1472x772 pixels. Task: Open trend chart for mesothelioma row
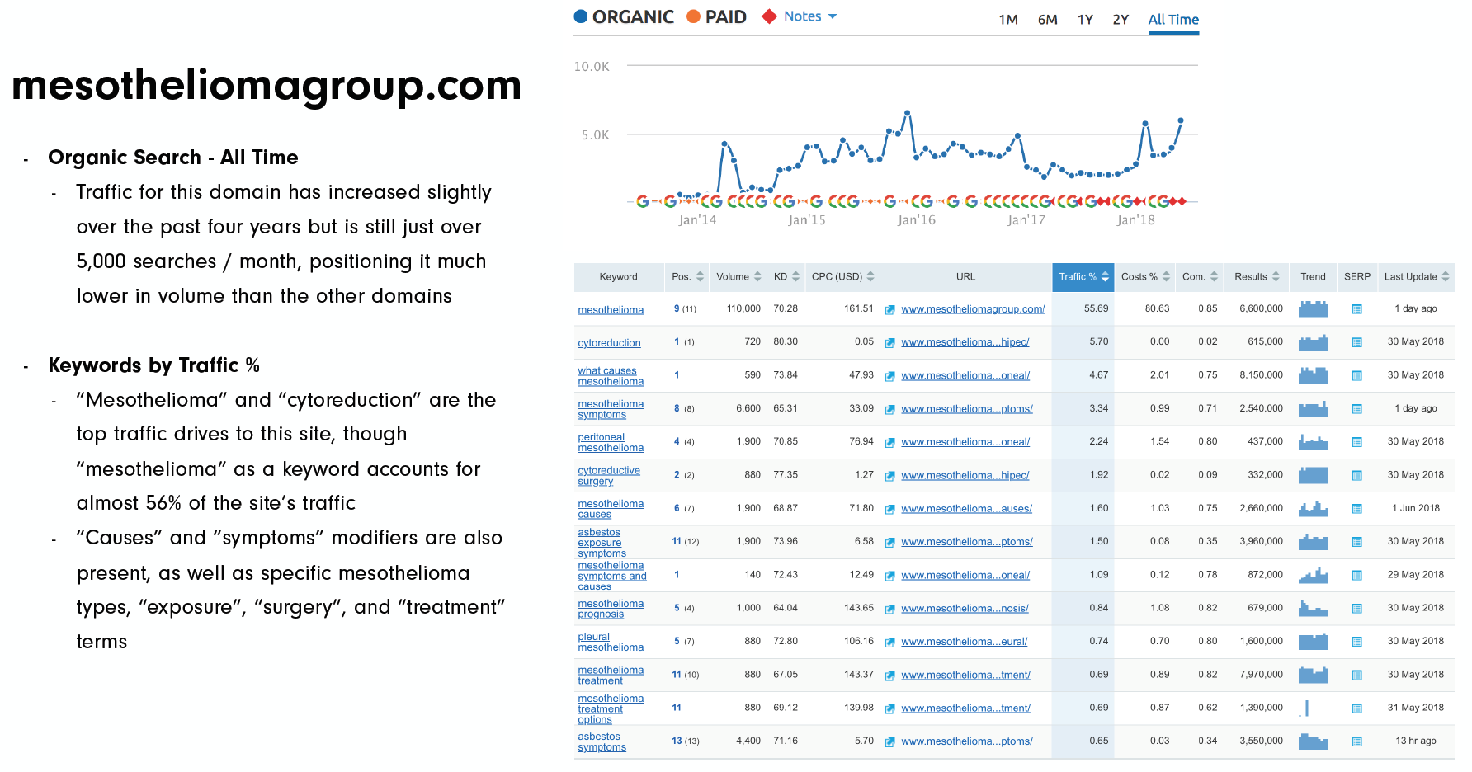coord(1313,309)
